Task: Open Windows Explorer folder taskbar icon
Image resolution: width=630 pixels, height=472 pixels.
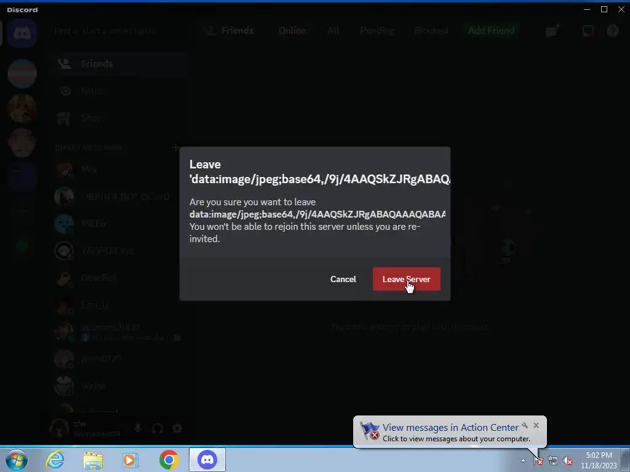Action: coord(93,460)
